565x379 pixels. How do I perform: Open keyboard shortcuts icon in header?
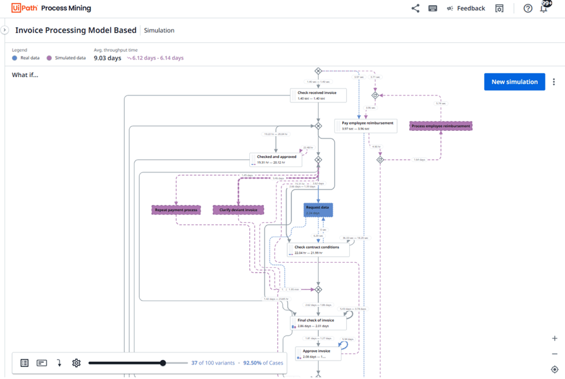click(433, 8)
